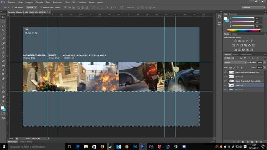Select the Hand tool
The width and height of the screenshot is (267, 150).
click(x=3, y=97)
